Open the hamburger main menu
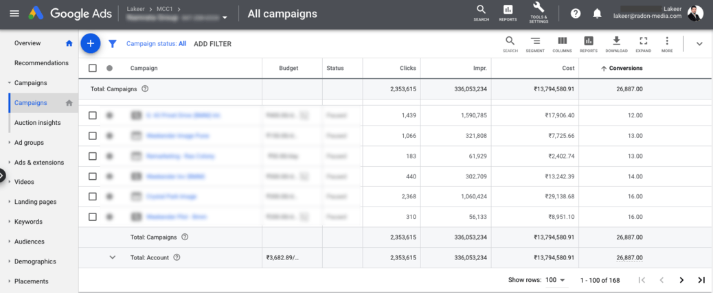 14,14
